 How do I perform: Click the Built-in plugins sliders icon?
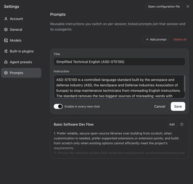click(6, 51)
